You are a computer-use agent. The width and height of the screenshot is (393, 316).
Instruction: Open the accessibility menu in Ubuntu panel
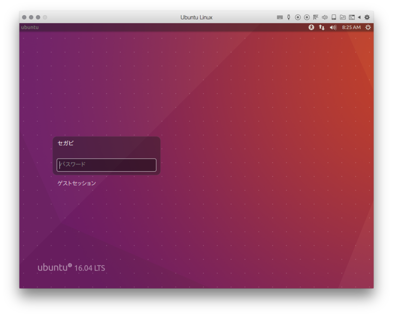[311, 27]
